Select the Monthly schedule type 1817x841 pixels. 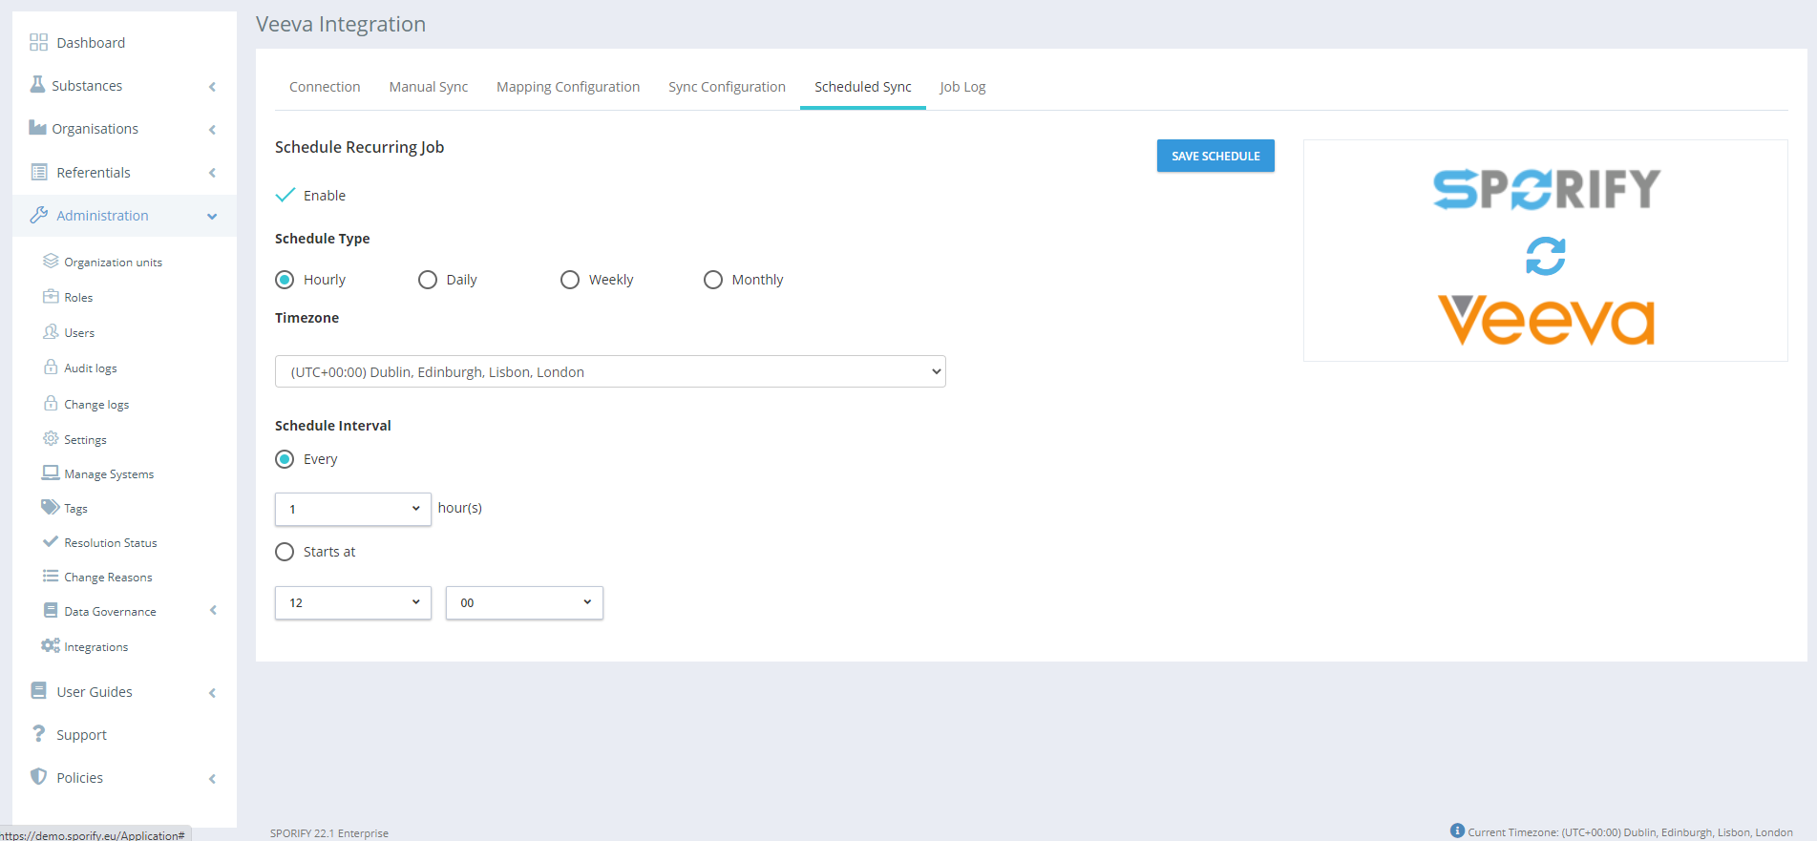coord(713,280)
